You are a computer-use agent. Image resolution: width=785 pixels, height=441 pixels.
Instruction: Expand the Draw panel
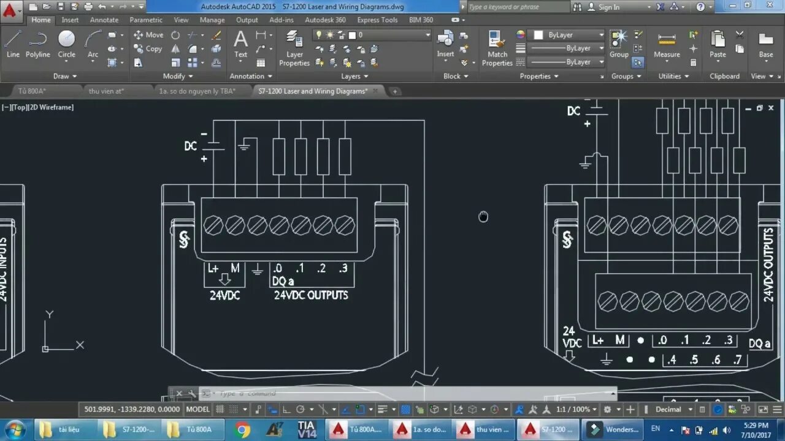[x=65, y=77]
